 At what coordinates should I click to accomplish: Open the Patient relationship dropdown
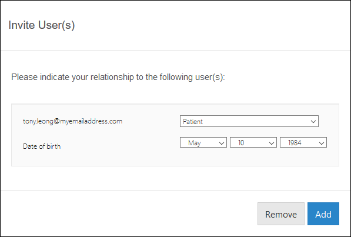tap(249, 121)
